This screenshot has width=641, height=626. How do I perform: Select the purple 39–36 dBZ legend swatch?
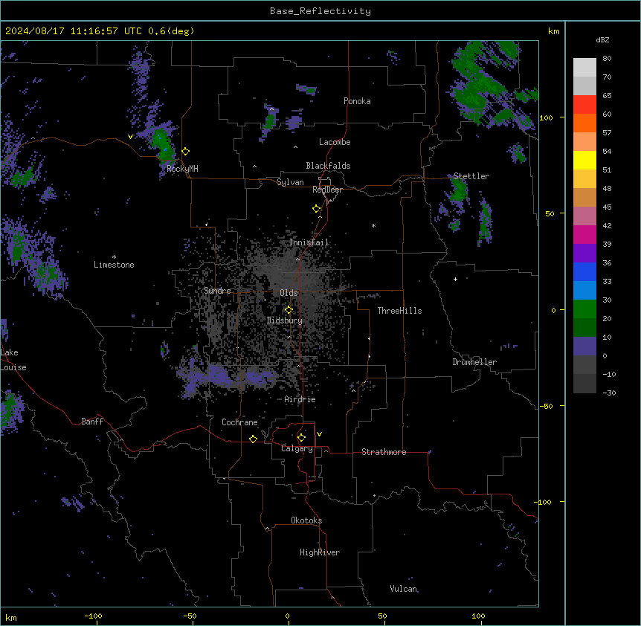coord(584,254)
